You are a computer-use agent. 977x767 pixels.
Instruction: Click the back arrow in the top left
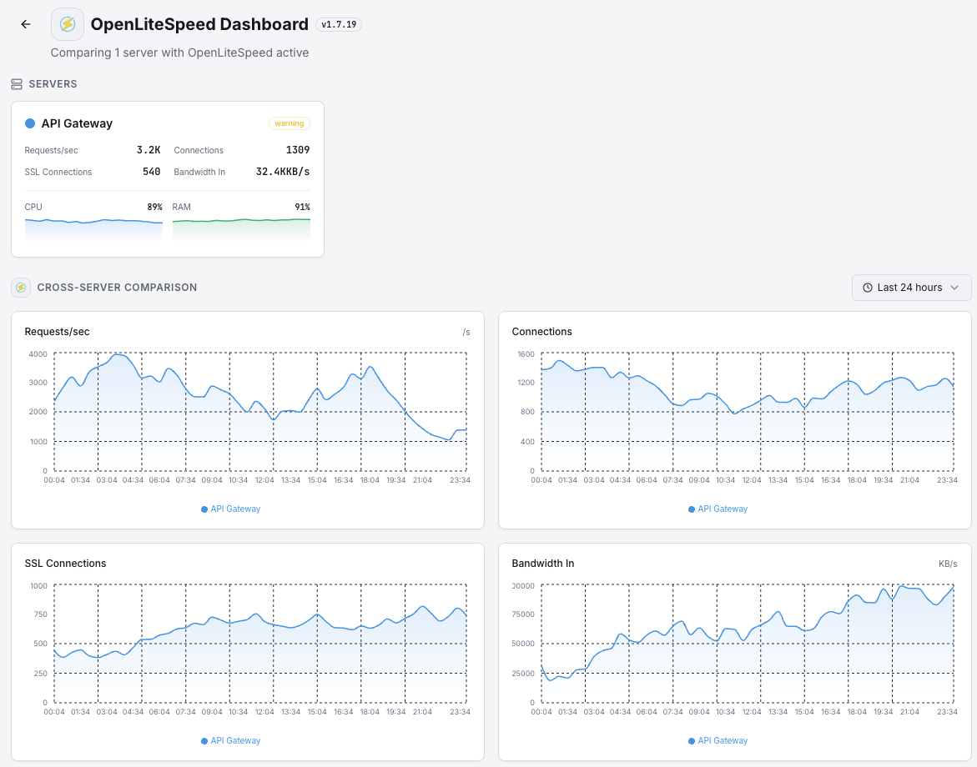pyautogui.click(x=25, y=23)
